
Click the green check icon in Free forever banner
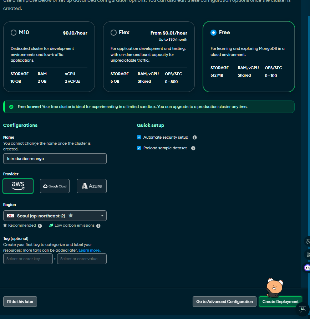pyautogui.click(x=11, y=107)
